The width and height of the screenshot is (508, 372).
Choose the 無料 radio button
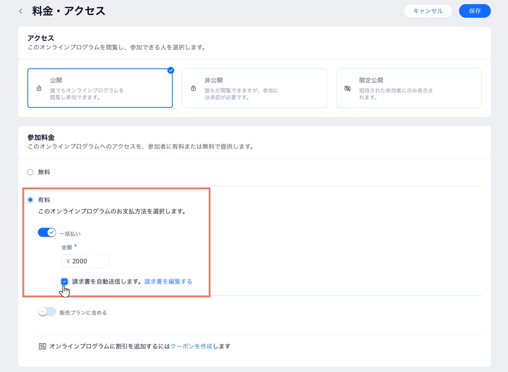30,172
